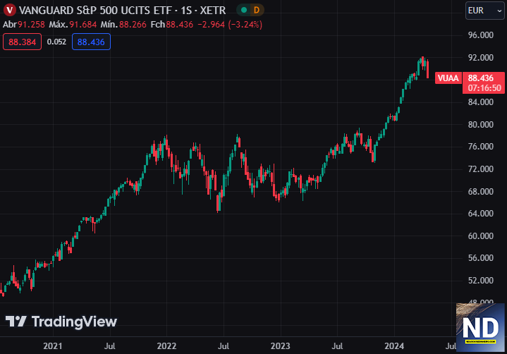This screenshot has width=507, height=354.
Task: Click the 52.000 price axis label
Action: (x=481, y=280)
